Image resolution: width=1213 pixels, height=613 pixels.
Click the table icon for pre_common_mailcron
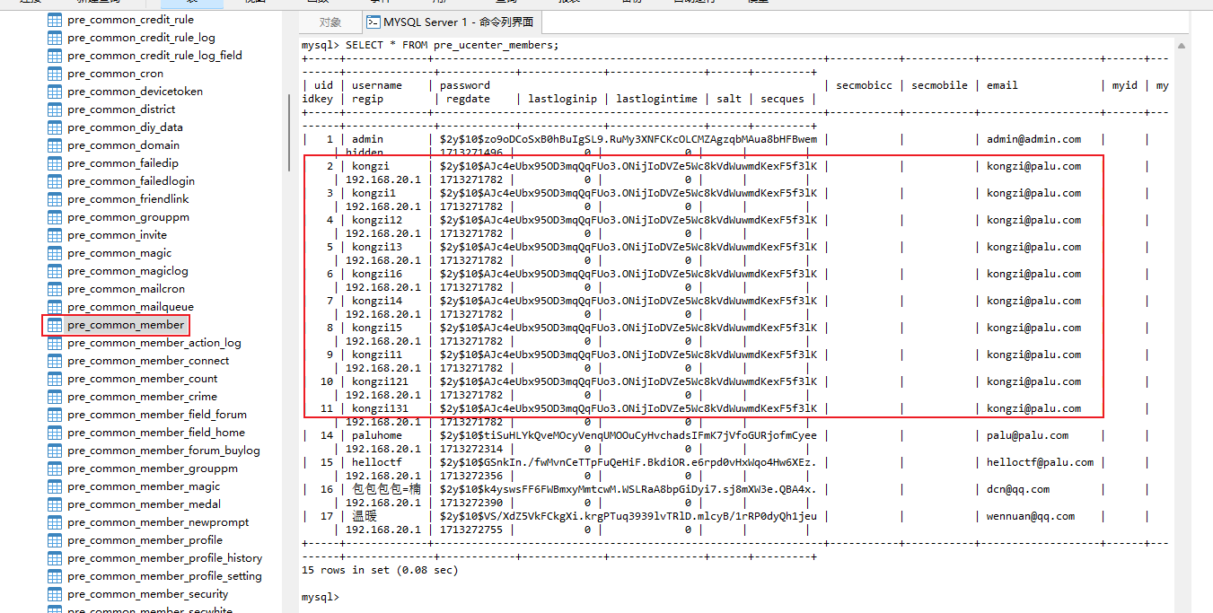(x=54, y=289)
